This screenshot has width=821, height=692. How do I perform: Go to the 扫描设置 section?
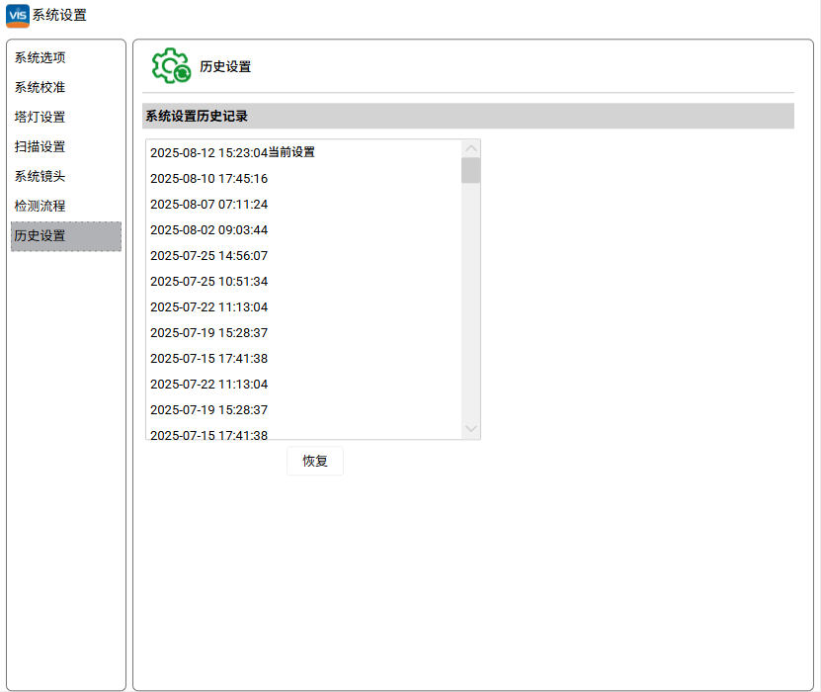(40, 147)
